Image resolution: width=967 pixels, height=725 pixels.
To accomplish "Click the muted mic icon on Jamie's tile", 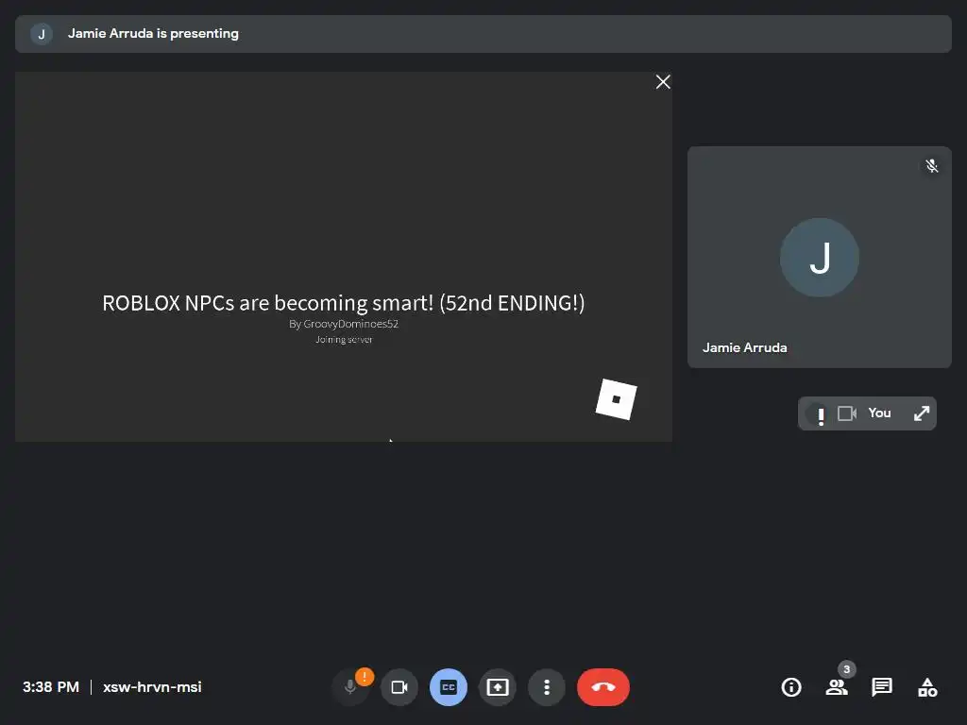I will [x=932, y=166].
